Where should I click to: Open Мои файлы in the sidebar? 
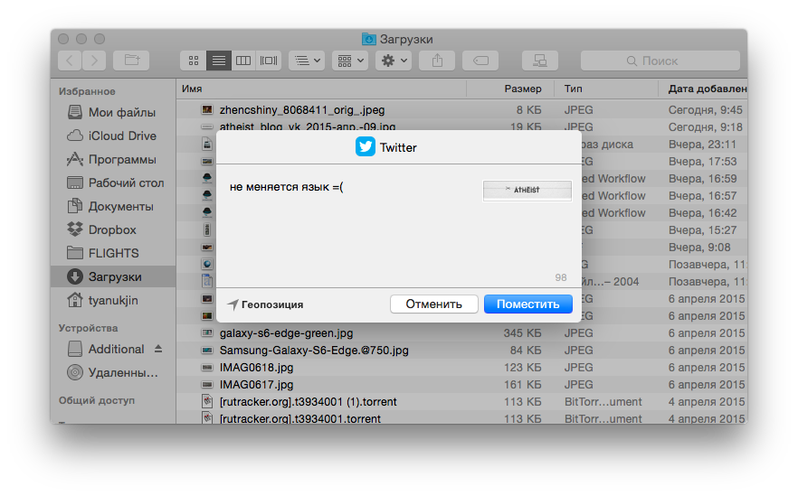pos(113,112)
